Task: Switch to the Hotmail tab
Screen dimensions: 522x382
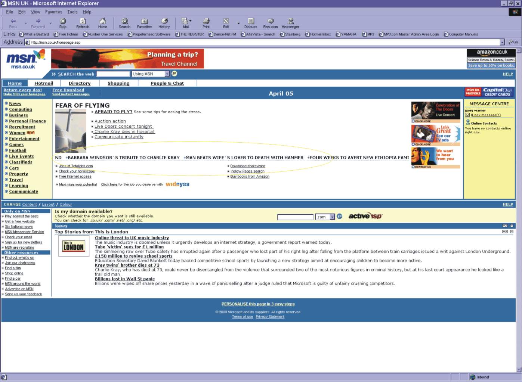Action: tap(44, 83)
